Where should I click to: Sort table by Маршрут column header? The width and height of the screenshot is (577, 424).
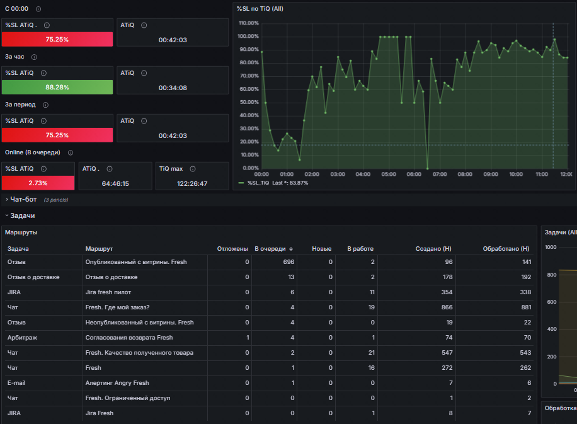[99, 249]
